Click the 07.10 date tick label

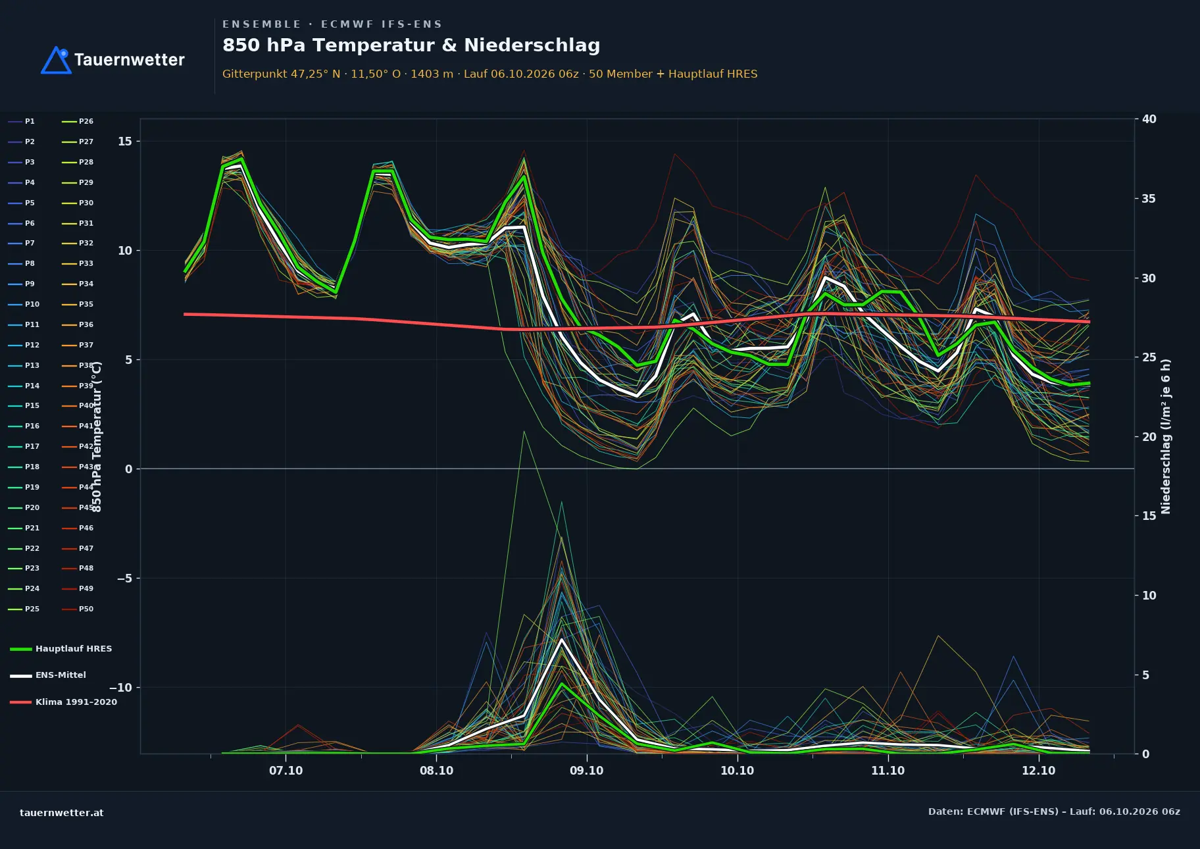pyautogui.click(x=286, y=771)
